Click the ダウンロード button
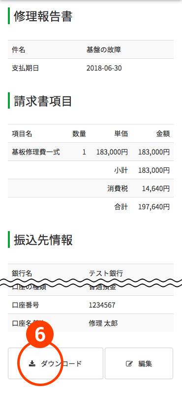The height and width of the screenshot is (395, 182). [x=56, y=363]
